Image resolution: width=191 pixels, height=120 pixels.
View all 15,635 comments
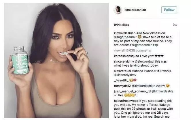(x=132, y=50)
